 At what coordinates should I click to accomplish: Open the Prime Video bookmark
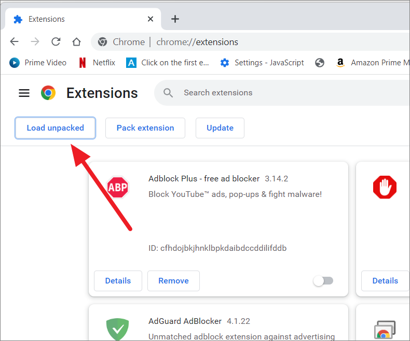pyautogui.click(x=38, y=63)
